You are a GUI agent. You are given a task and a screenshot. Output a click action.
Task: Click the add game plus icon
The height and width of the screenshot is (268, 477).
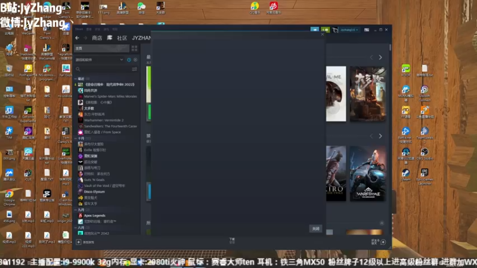79,242
